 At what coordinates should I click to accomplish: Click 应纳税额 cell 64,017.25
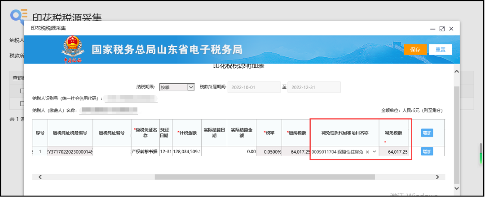(x=296, y=151)
